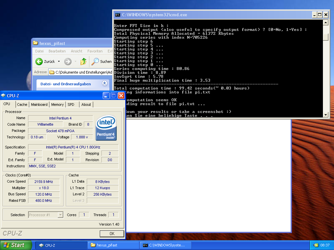Open the Memory tab in CPU-Z
The image size is (334, 250).
57,104
